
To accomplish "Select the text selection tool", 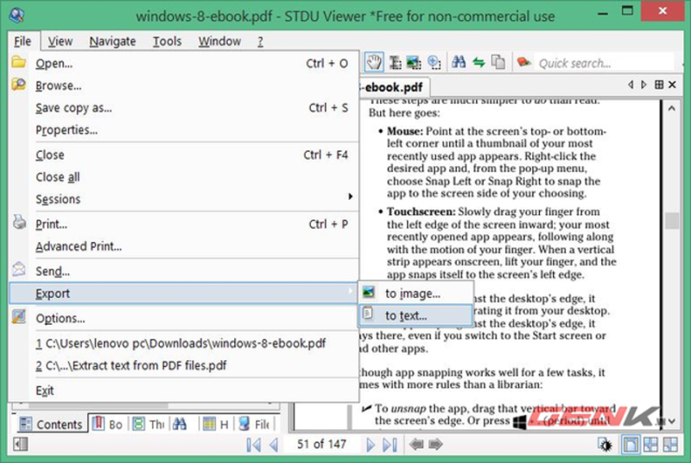I will (396, 62).
